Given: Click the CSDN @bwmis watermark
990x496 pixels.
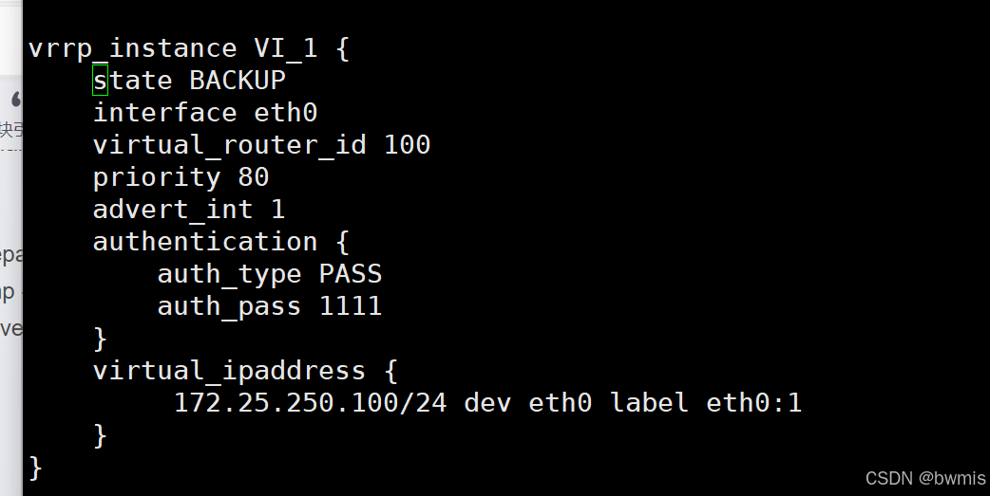Looking at the screenshot, I should [925, 478].
